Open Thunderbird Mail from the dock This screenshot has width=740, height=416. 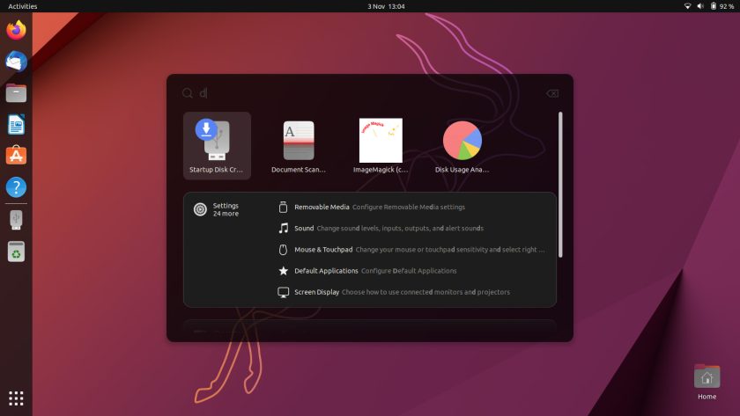16,62
